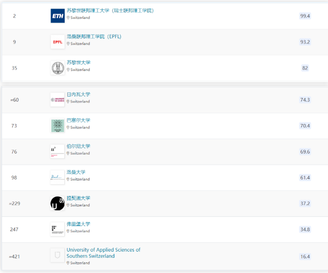Click Switzerland text under 苏黎世大学
The image size is (328, 273).
(80, 70)
